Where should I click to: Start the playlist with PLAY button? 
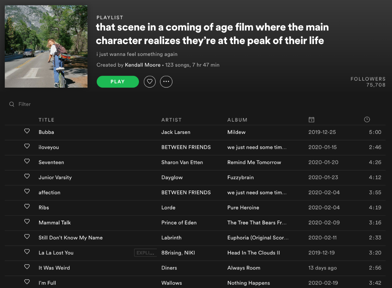118,81
